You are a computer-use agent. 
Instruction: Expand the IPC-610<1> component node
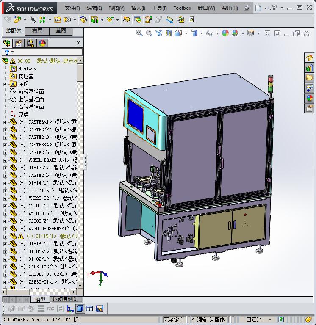pyautogui.click(x=5, y=191)
